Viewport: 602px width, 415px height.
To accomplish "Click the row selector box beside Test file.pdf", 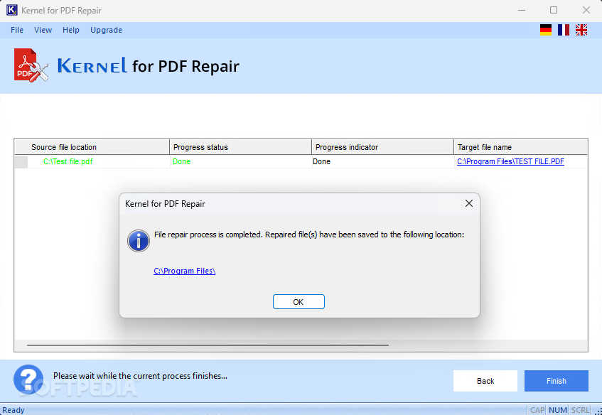I will click(21, 161).
